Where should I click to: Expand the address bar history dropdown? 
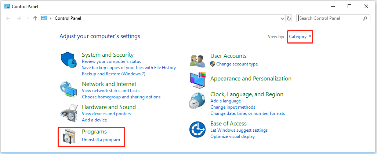283,18
